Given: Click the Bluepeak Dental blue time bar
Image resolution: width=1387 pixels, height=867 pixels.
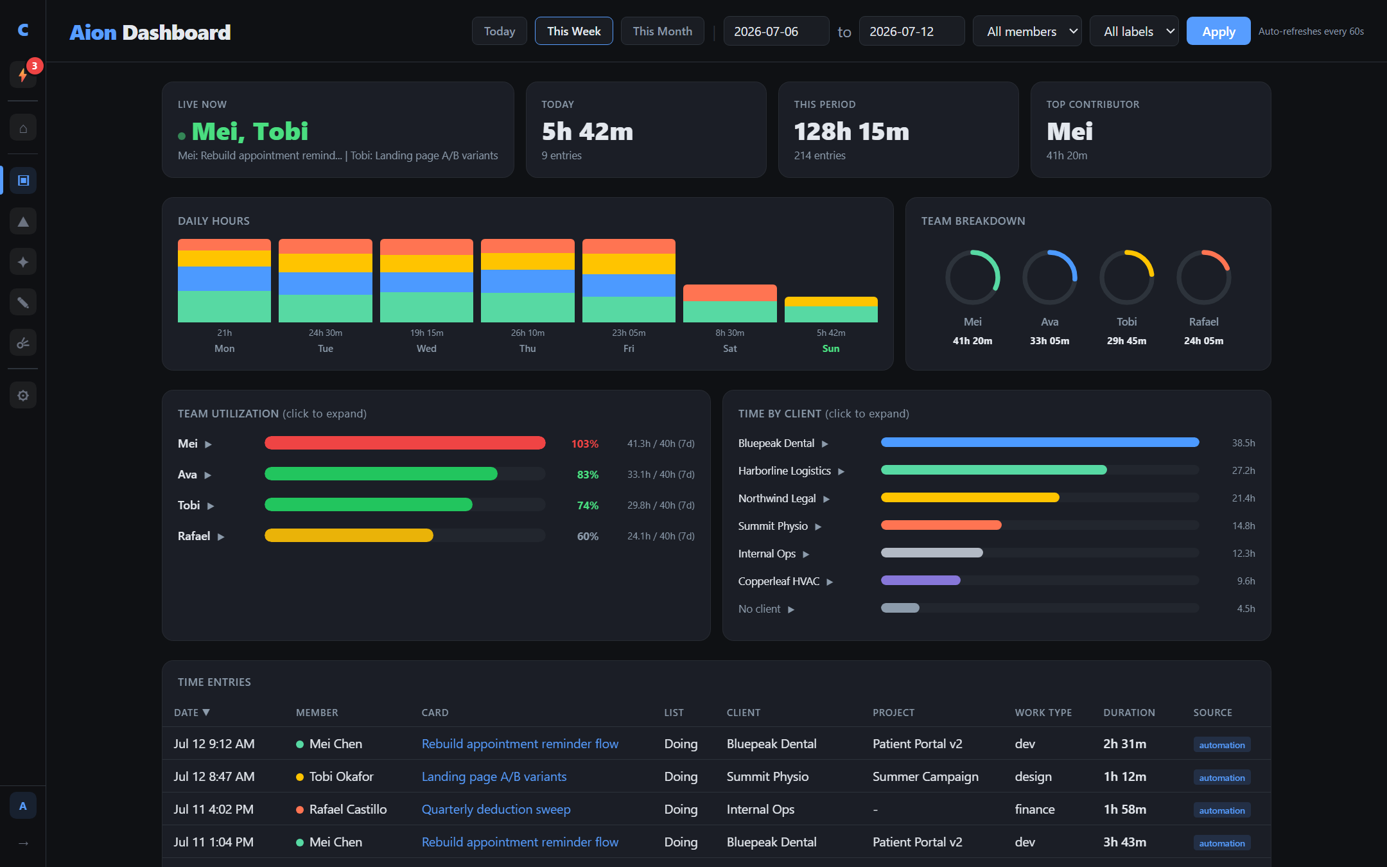Looking at the screenshot, I should pos(1040,442).
